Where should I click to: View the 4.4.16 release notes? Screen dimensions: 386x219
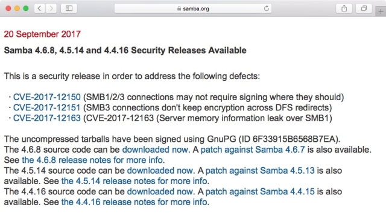coord(134,202)
